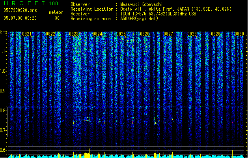
Task: Click the A504HB(yagi 4el) antenna text
Action: [139, 19]
